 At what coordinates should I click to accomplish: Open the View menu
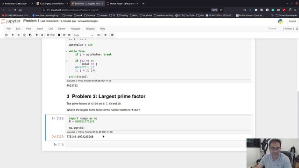(28, 29)
